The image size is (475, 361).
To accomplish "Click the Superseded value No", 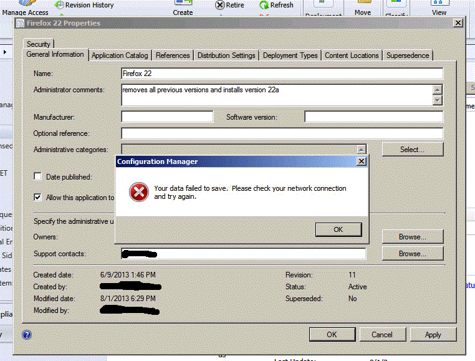I will pyautogui.click(x=353, y=299).
